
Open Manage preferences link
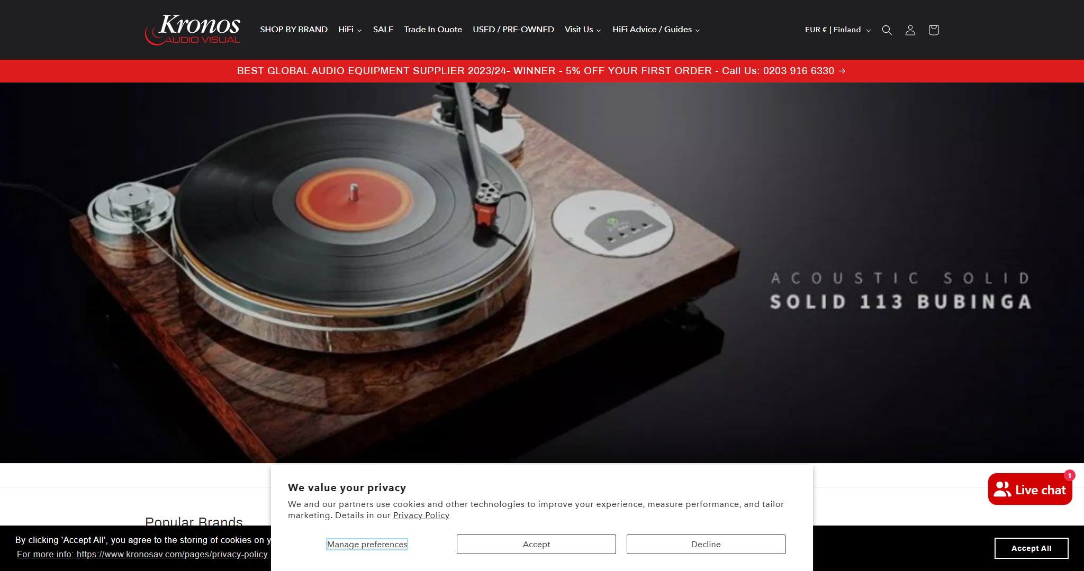tap(367, 544)
